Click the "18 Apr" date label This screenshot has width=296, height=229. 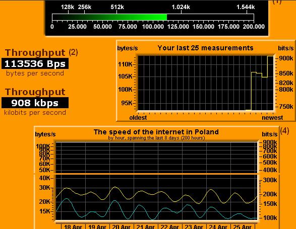(73, 227)
